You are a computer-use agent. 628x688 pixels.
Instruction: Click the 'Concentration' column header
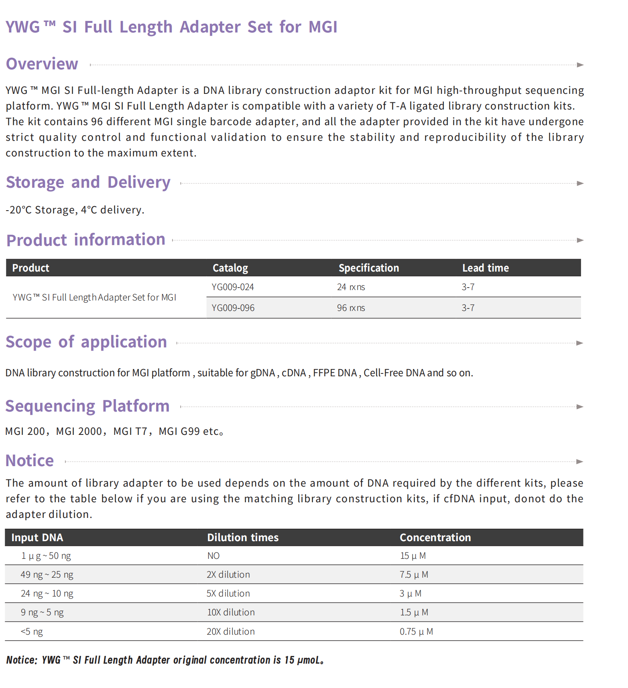tap(435, 538)
